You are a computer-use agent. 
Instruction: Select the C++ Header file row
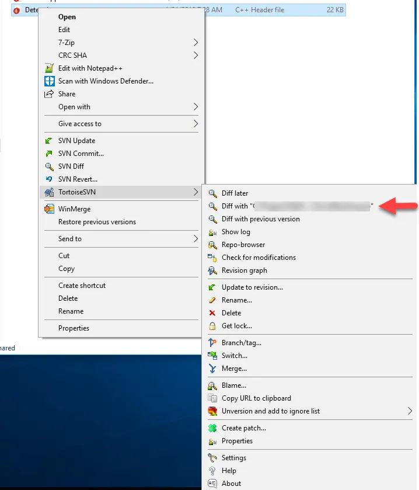[x=179, y=10]
